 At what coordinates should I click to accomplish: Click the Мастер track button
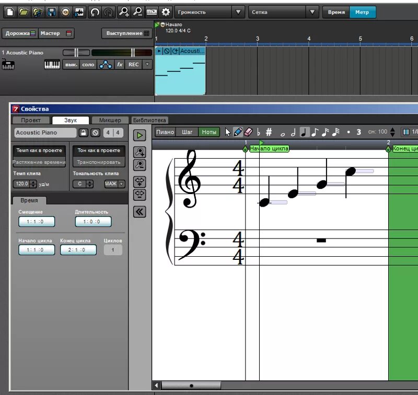pos(56,33)
